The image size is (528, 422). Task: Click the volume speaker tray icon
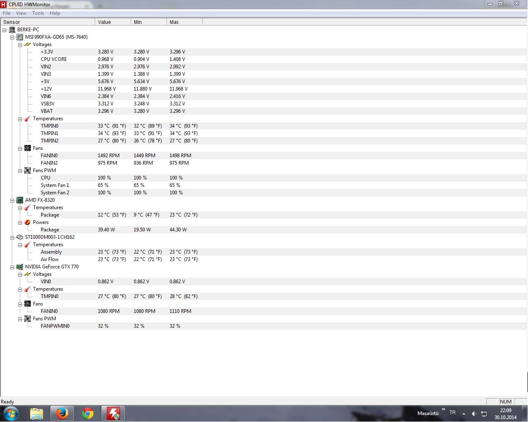[x=474, y=413]
